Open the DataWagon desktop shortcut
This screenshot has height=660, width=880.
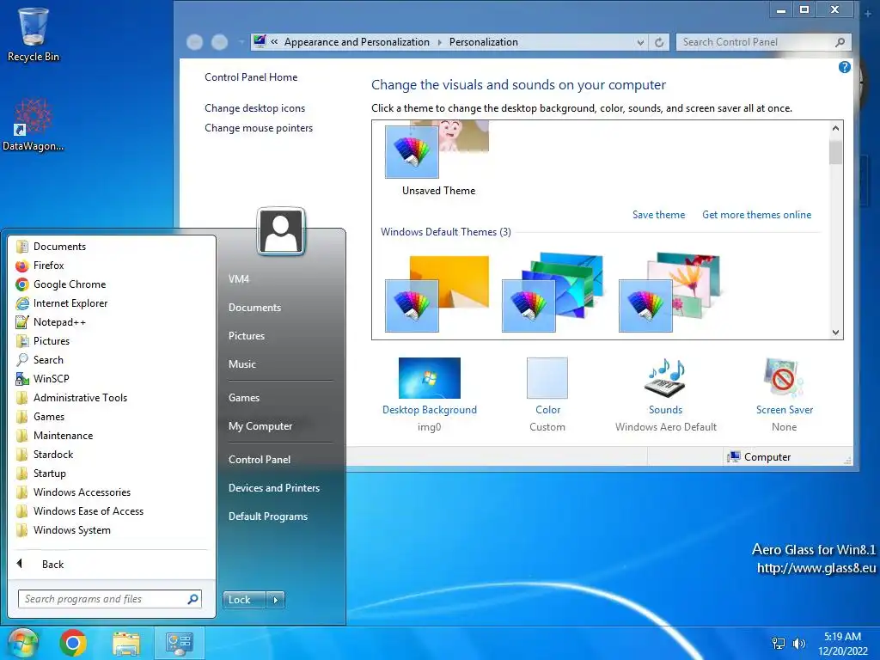[x=34, y=125]
